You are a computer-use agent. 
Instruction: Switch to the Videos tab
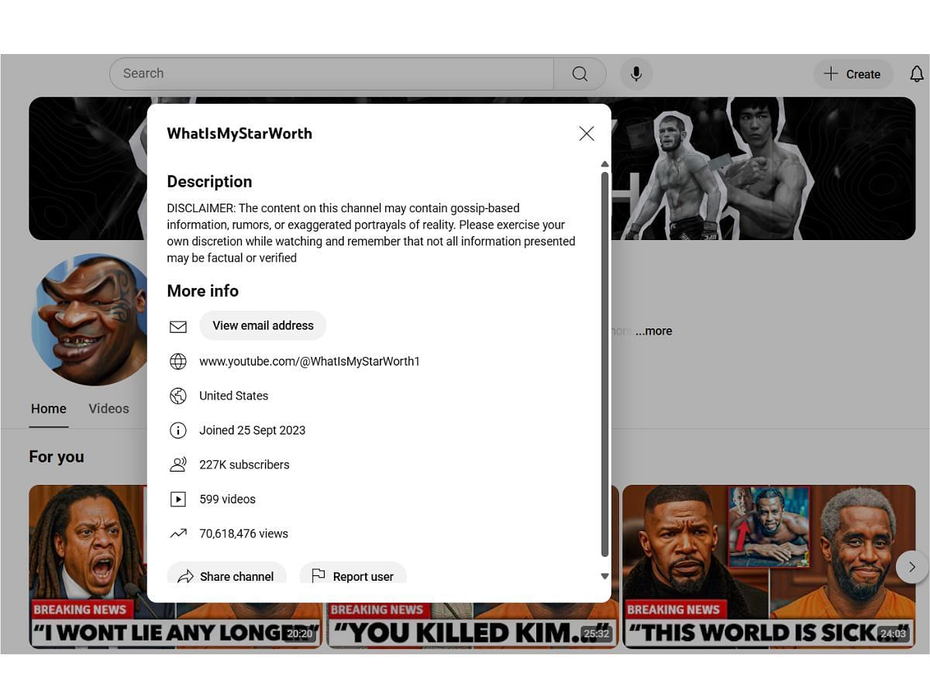click(108, 408)
